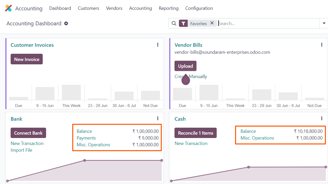Click Cash balance ₹ 10,18,800.00 amount
Image resolution: width=328 pixels, height=184 pixels.
tap(308, 131)
